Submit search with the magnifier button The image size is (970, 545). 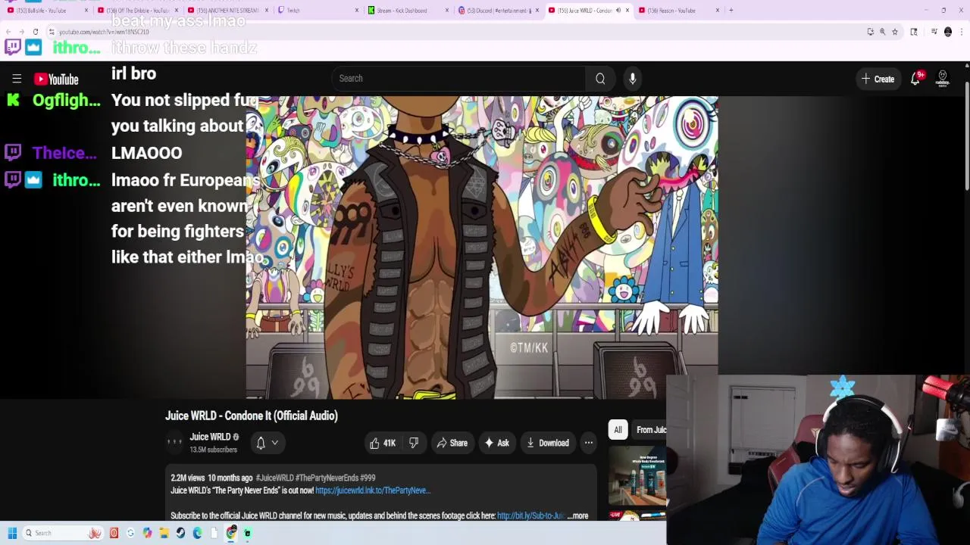pyautogui.click(x=600, y=79)
